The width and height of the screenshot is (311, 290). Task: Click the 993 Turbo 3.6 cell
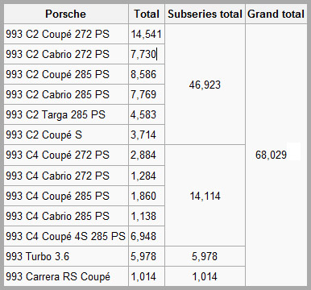point(66,256)
